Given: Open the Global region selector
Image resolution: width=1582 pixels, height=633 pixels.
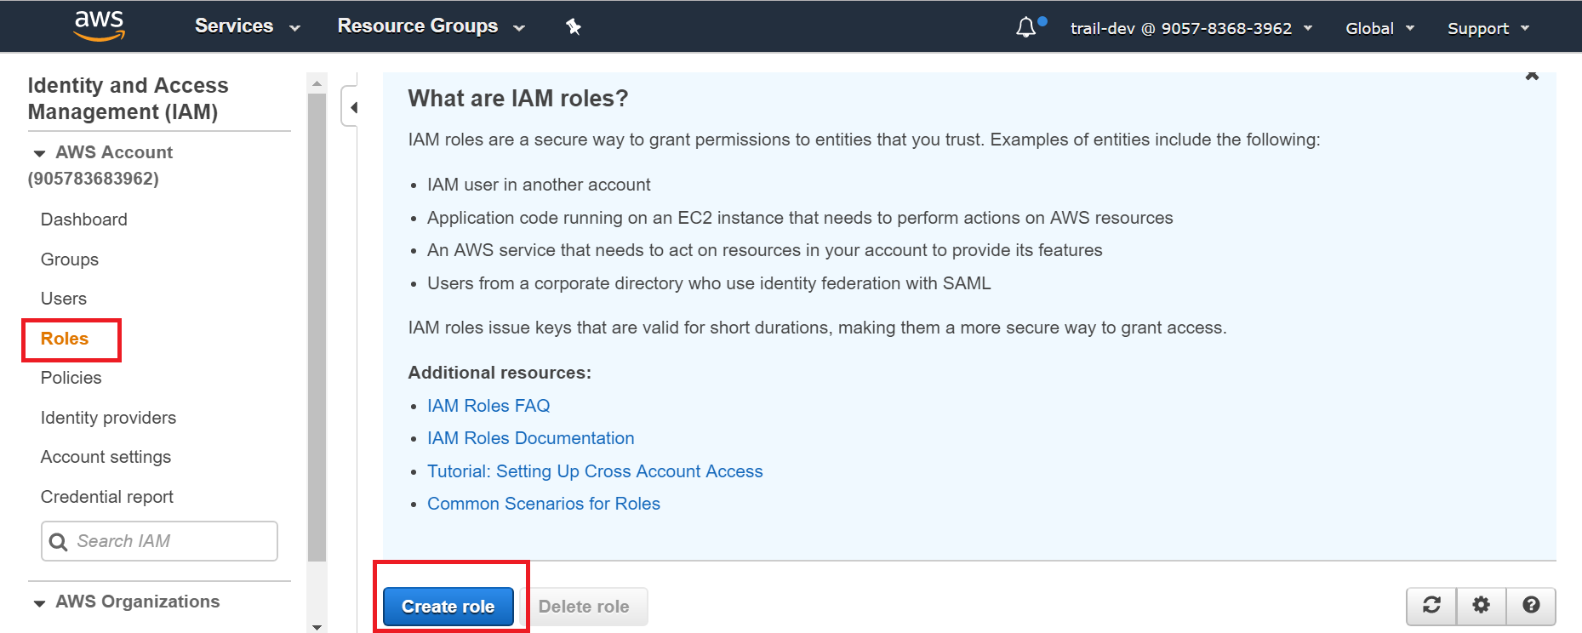Looking at the screenshot, I should point(1379,28).
